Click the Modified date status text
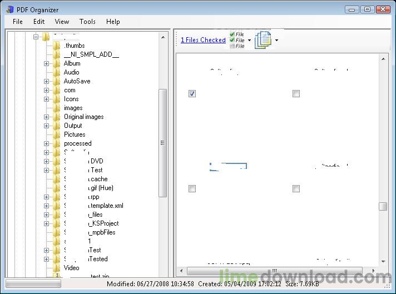Viewport: 396px width, 294px height. tap(151, 284)
